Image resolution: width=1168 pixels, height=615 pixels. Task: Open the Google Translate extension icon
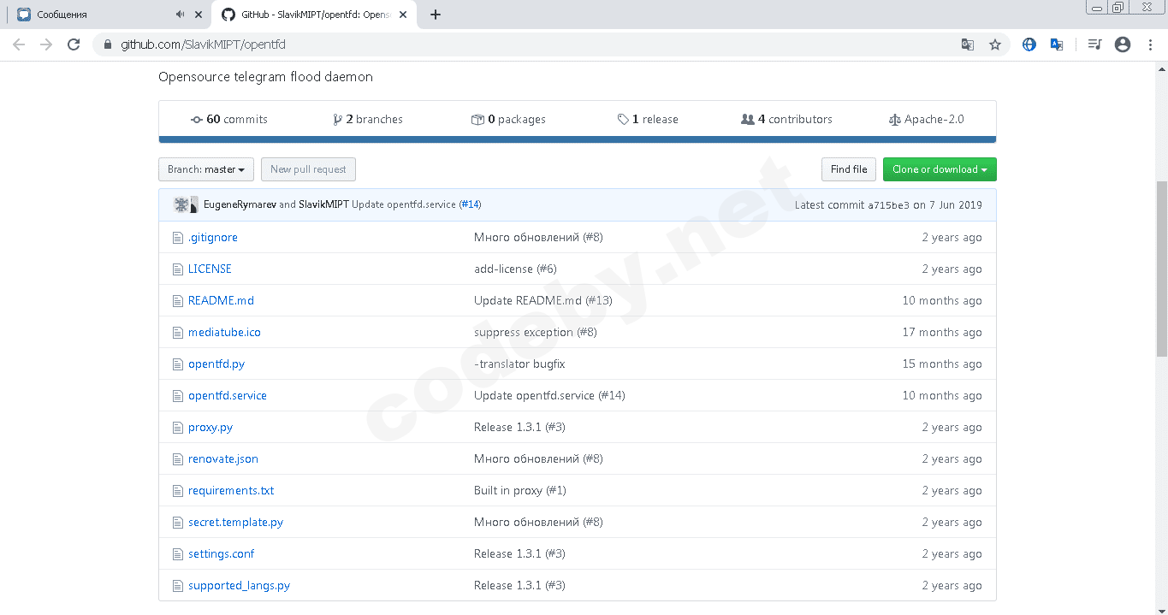click(x=1057, y=44)
